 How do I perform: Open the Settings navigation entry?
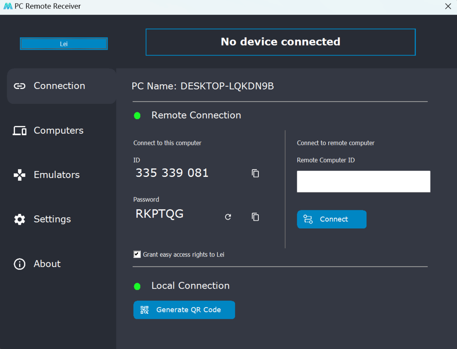pos(52,219)
